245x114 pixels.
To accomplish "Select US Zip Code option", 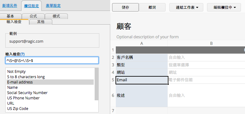I will tap(50, 108).
